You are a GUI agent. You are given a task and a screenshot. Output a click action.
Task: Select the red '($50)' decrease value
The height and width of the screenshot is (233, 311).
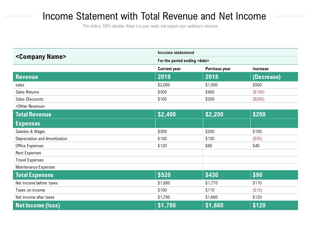(257, 139)
